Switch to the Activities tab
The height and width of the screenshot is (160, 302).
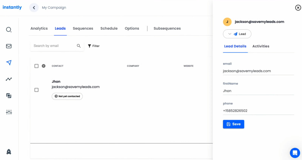pos(260,46)
